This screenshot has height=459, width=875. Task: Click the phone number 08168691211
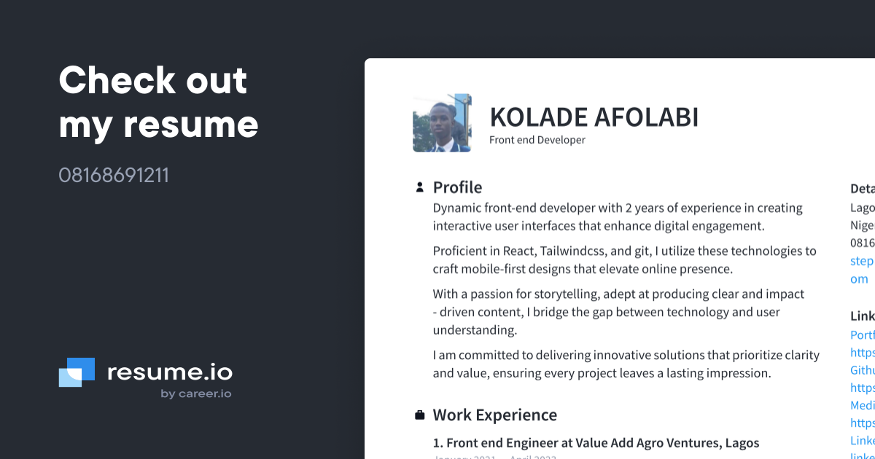(114, 176)
